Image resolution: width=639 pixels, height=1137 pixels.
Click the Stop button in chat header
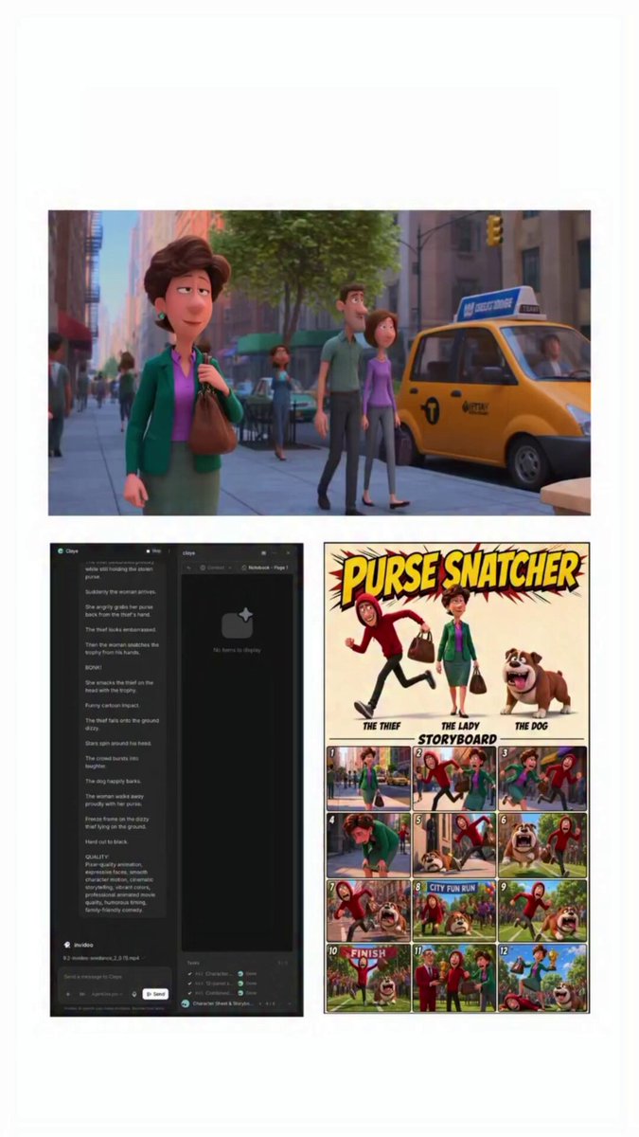coord(154,550)
